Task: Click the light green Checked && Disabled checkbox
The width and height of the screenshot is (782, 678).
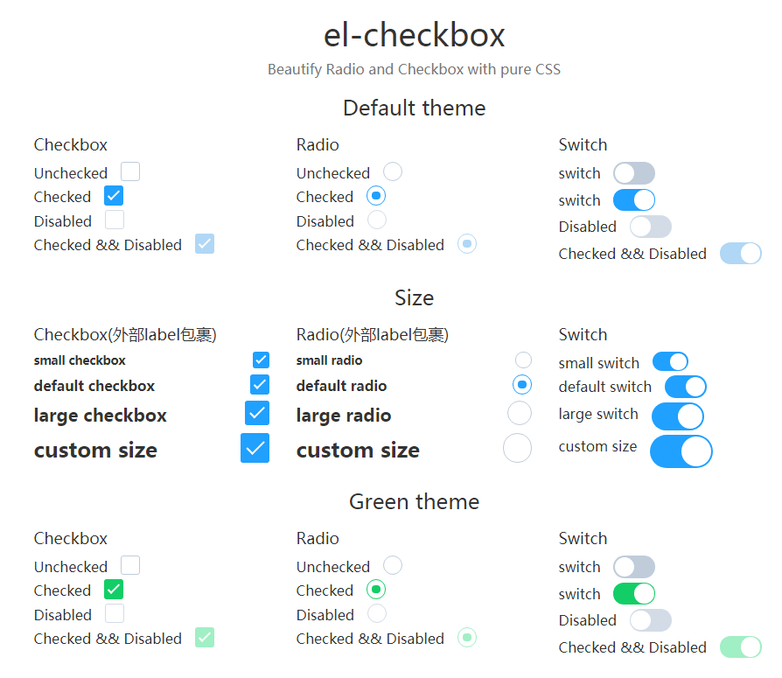Action: coord(205,638)
